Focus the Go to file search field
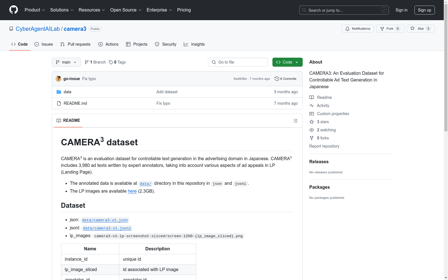Viewport: 448px width, 280px height. pyautogui.click(x=238, y=62)
